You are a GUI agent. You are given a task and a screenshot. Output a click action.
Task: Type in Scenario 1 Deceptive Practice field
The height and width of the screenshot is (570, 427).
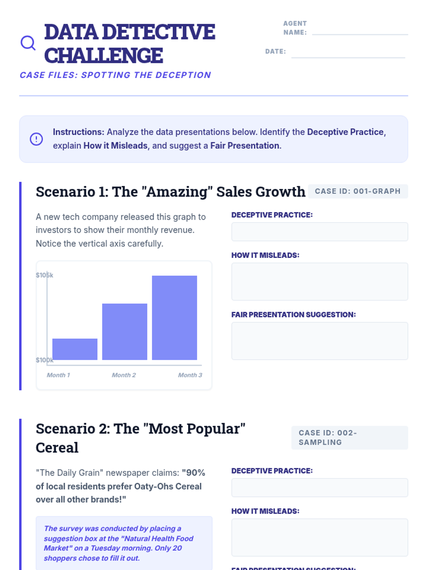320,232
